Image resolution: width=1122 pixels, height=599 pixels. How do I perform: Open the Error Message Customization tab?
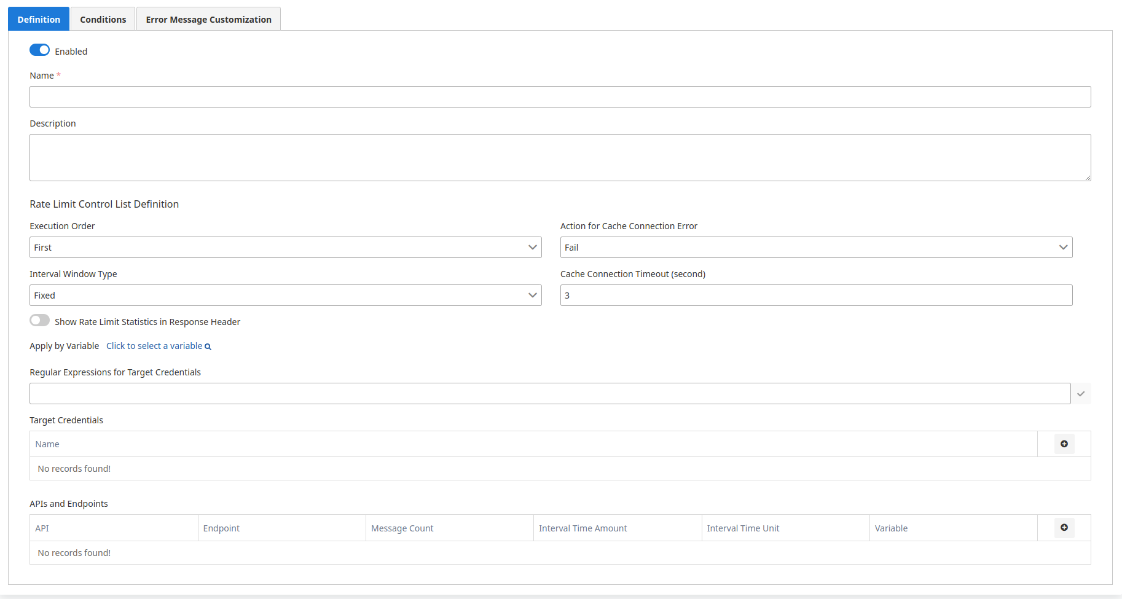pos(208,20)
